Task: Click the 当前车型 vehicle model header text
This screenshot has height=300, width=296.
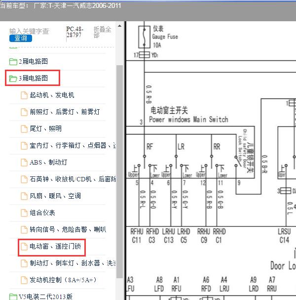Action: point(60,5)
